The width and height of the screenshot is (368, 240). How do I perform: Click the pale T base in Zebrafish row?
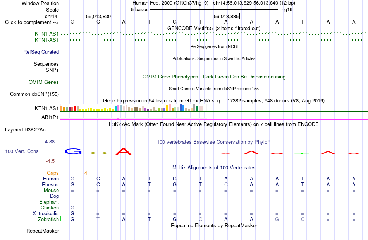click(x=98, y=220)
